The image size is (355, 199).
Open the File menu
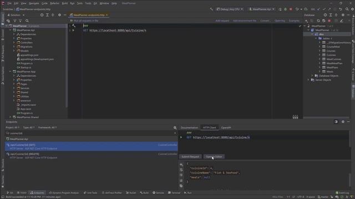[9, 3]
